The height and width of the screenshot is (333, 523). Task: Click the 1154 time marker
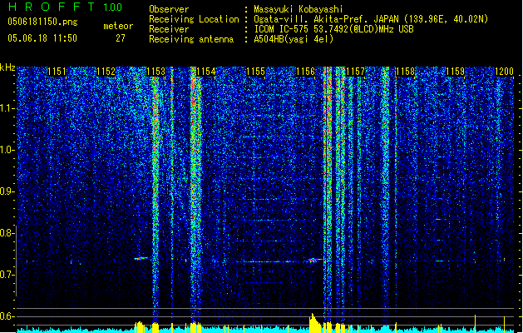click(206, 72)
